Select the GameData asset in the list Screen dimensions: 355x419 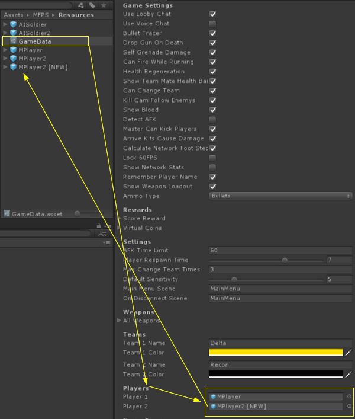coord(34,41)
